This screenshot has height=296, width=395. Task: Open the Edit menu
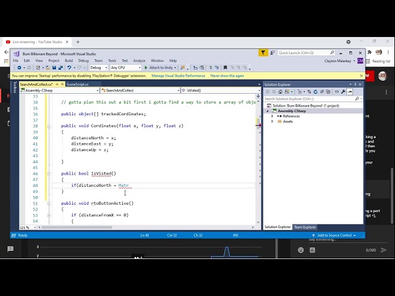(27, 60)
